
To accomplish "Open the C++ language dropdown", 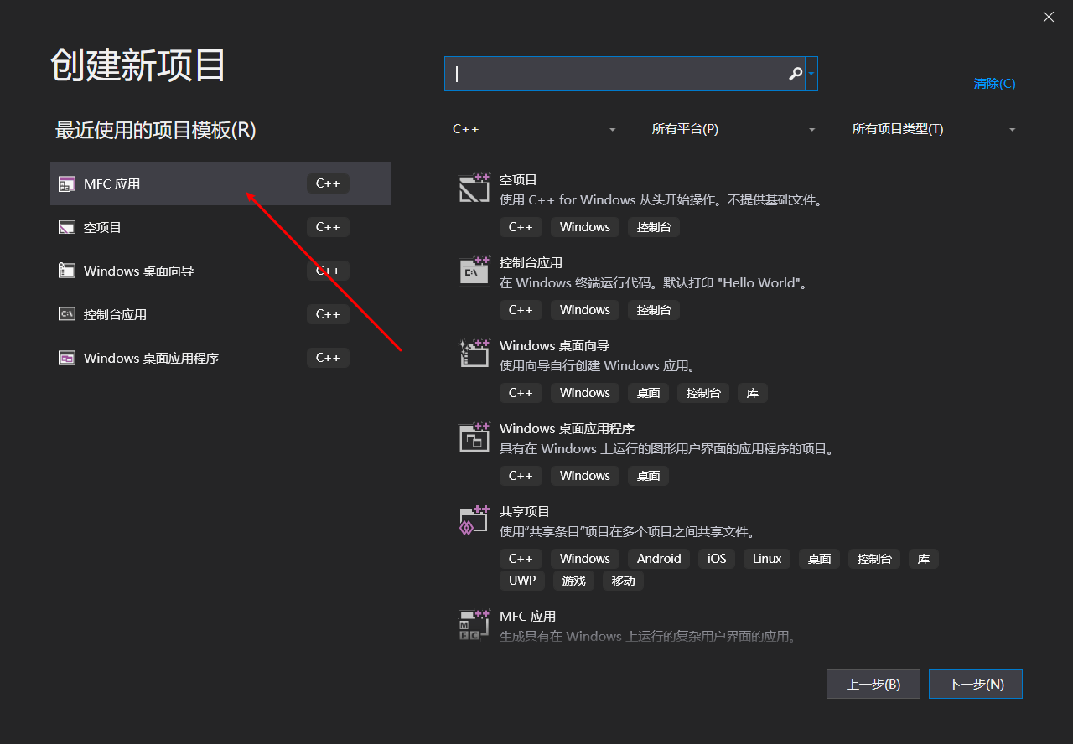I will point(534,129).
